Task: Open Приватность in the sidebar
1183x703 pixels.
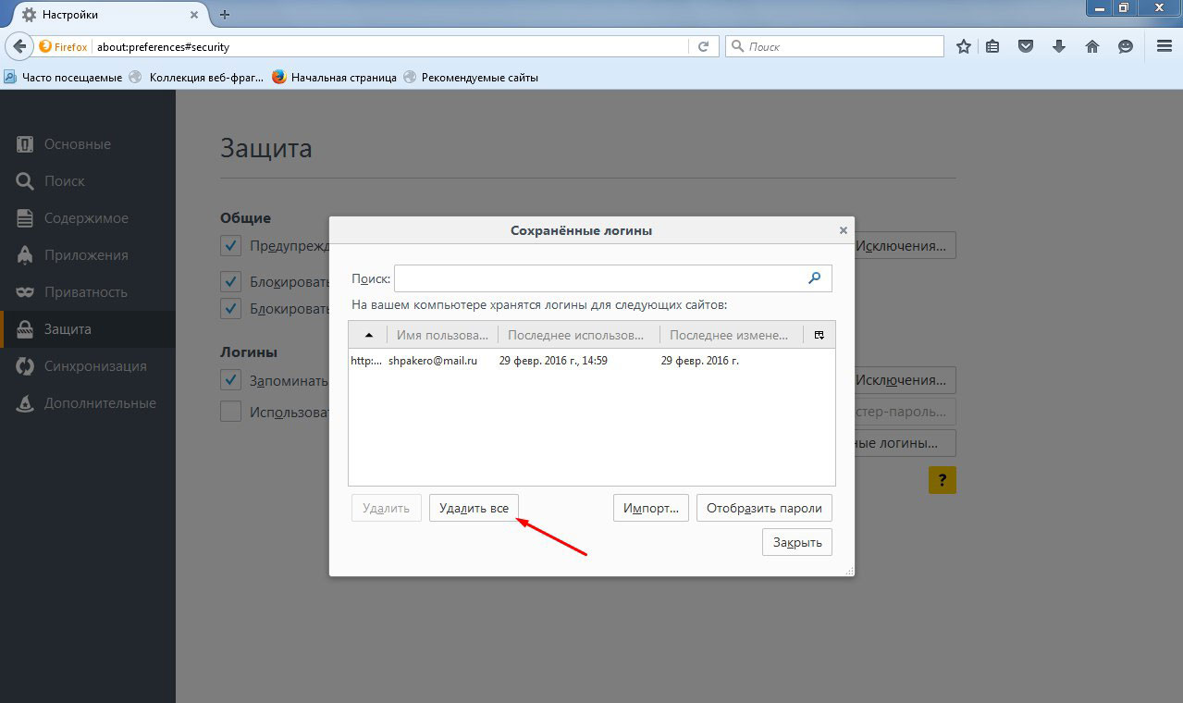Action: click(85, 292)
